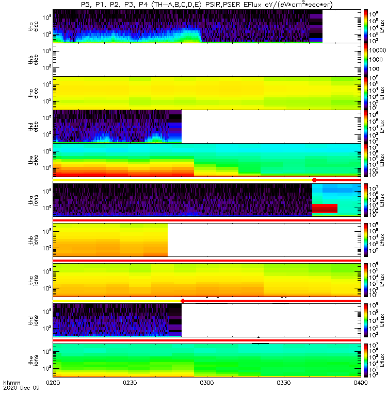The image size is (387, 412).
Task: Click the solid red bar above thc ions panel
Action: [x=207, y=261]
